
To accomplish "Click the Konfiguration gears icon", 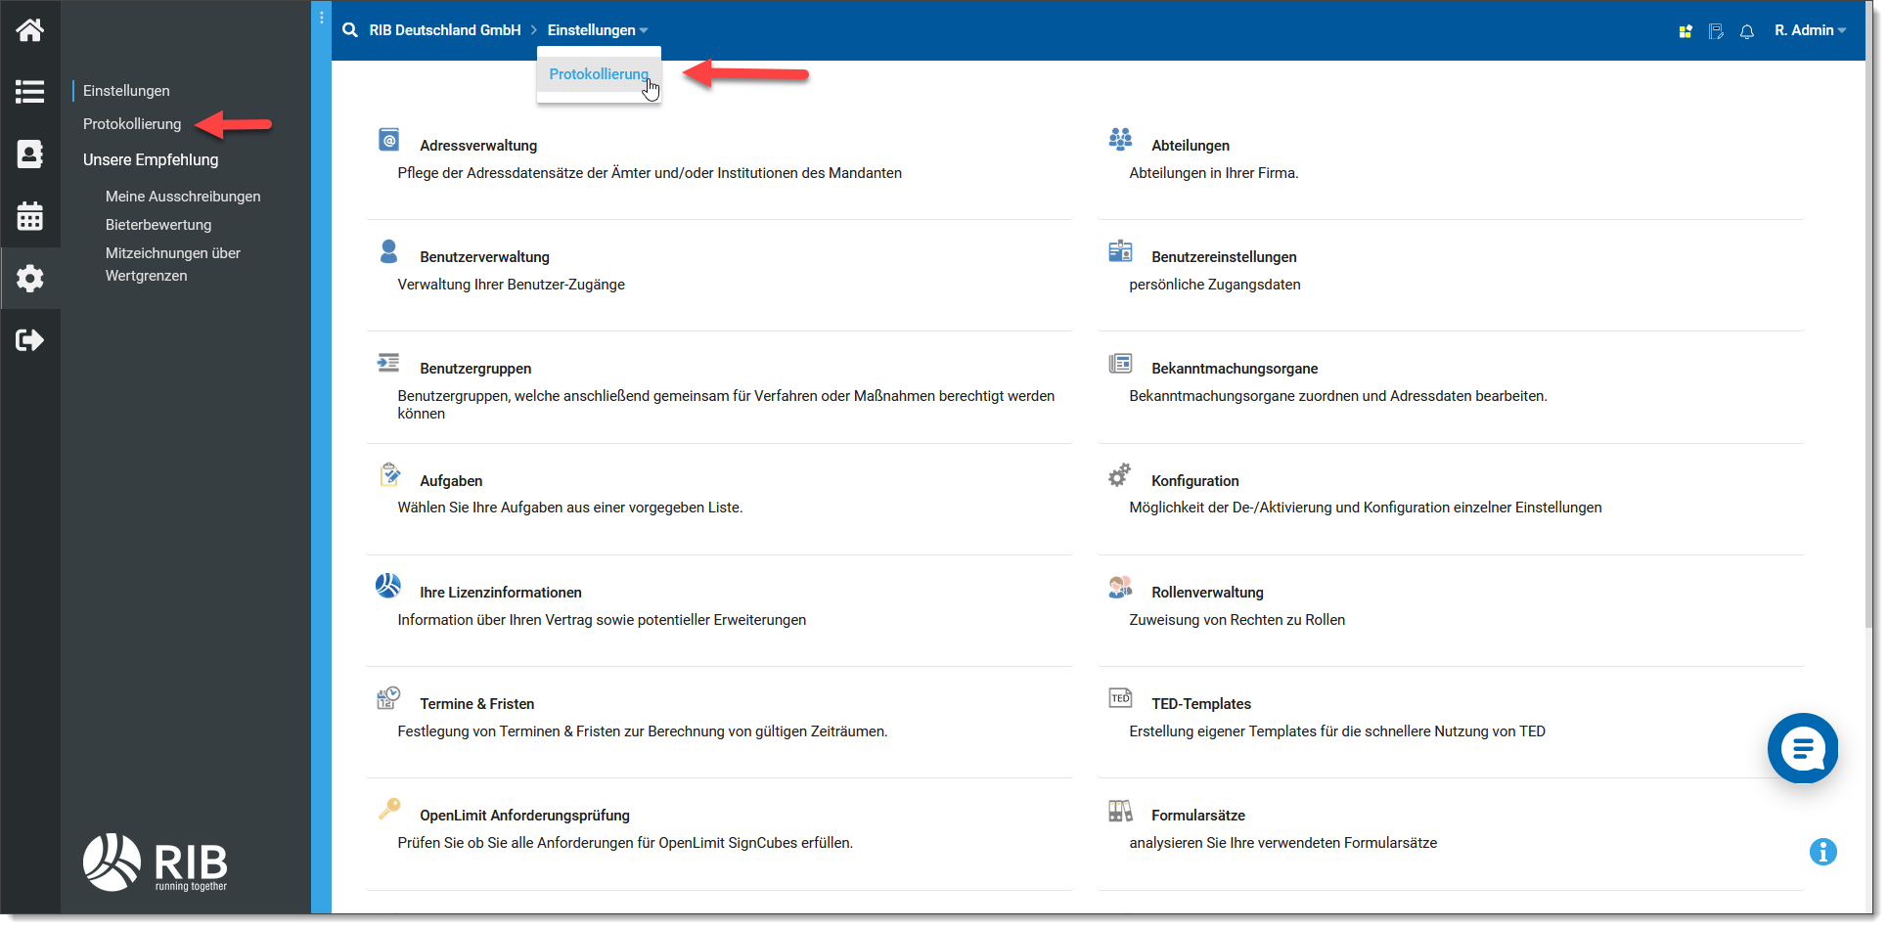I will pyautogui.click(x=1120, y=475).
